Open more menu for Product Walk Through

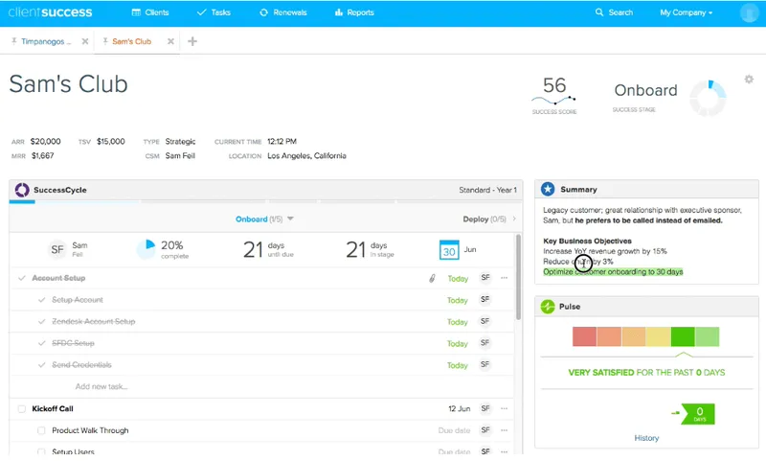[x=505, y=430]
